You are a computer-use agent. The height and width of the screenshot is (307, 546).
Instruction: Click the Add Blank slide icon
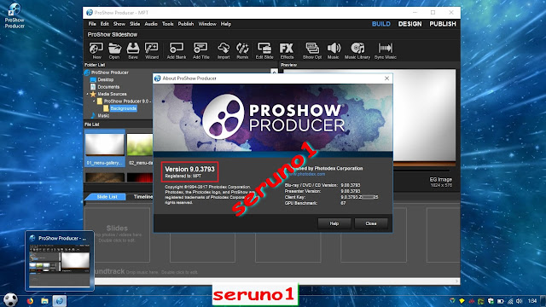click(177, 50)
